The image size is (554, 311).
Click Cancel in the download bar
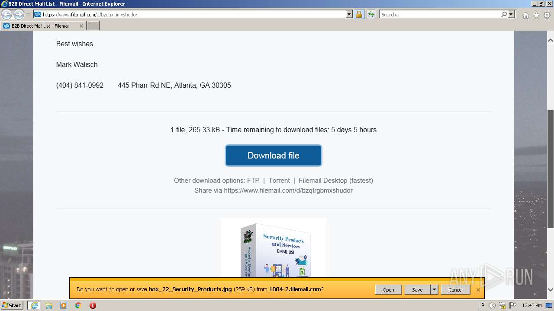(455, 290)
